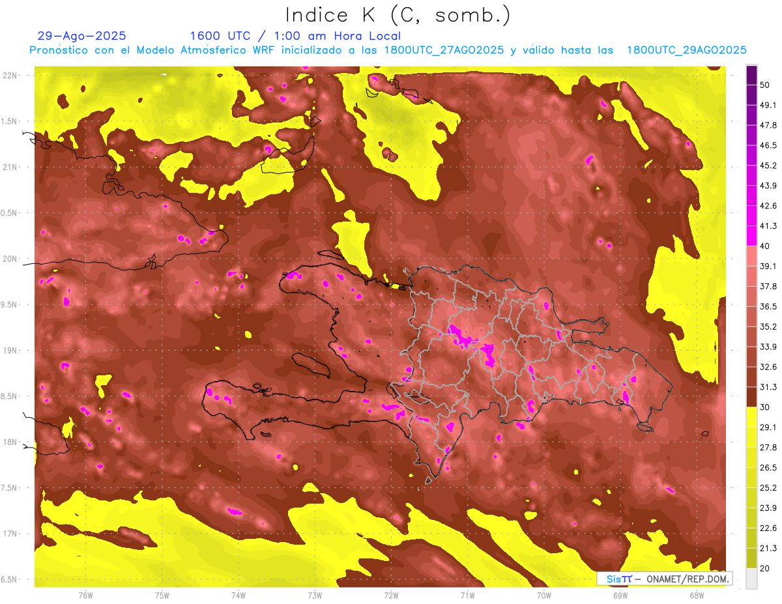
Task: Click the legend value '46.5'
Action: tap(768, 145)
